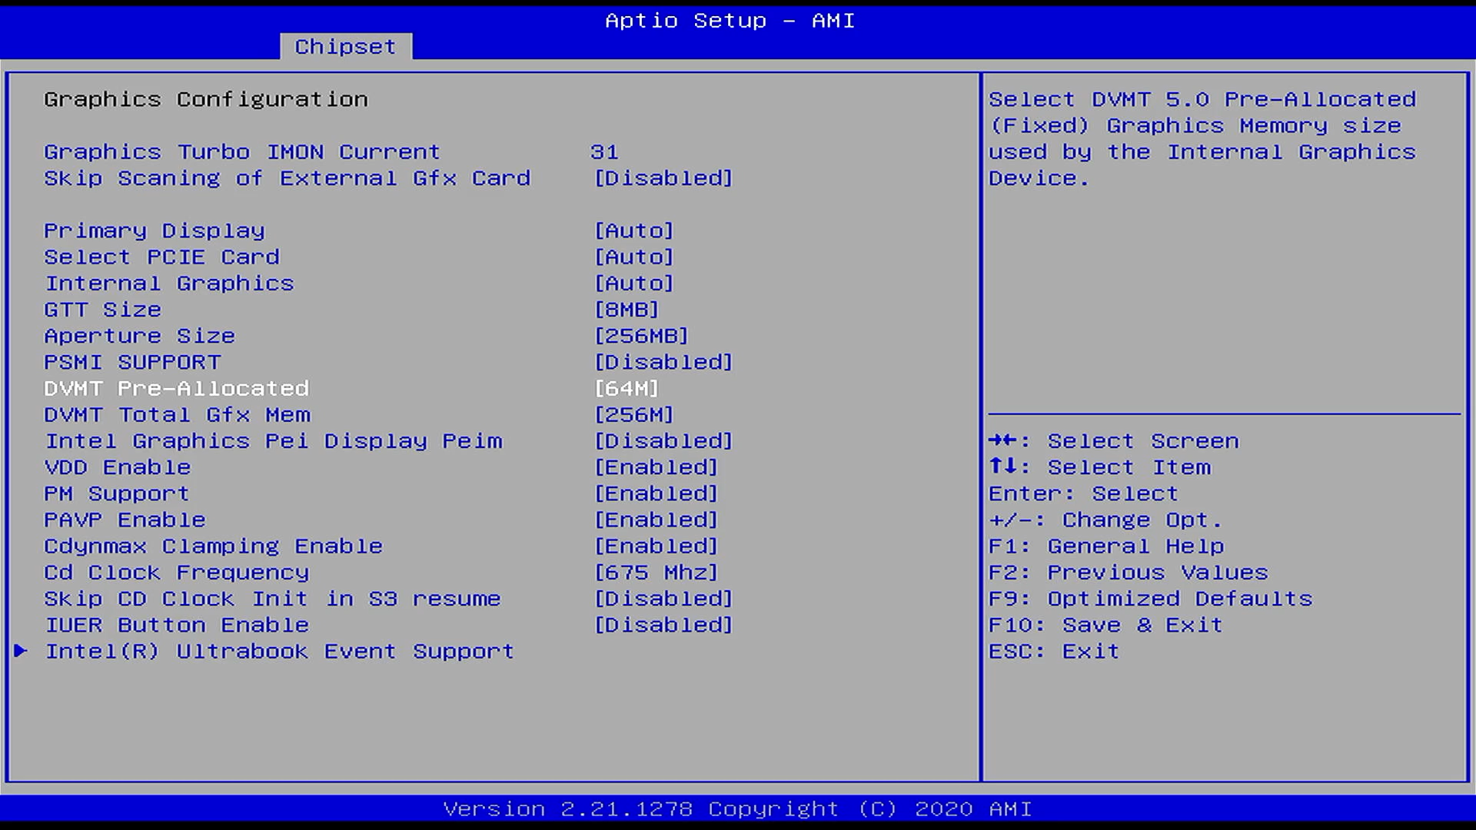
Task: Toggle IUER Button Enable Disabled value
Action: [x=663, y=625]
